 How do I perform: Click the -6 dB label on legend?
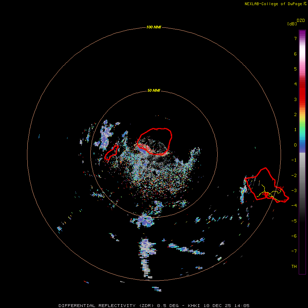point(294,236)
